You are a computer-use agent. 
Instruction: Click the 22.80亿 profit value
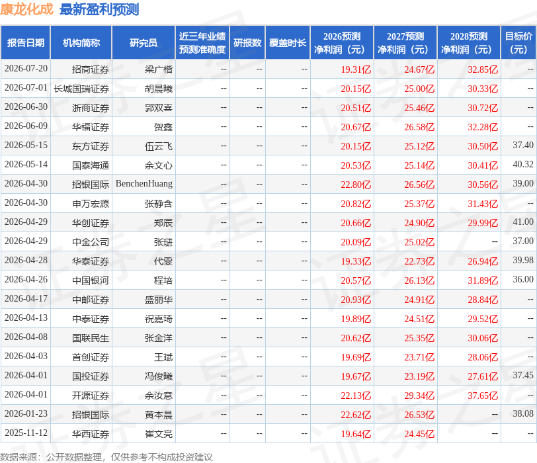[x=356, y=185]
